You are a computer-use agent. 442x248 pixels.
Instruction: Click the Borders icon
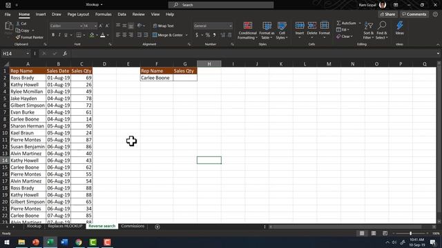click(79, 35)
